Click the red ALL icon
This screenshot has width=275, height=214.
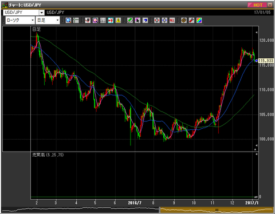(x=172, y=20)
